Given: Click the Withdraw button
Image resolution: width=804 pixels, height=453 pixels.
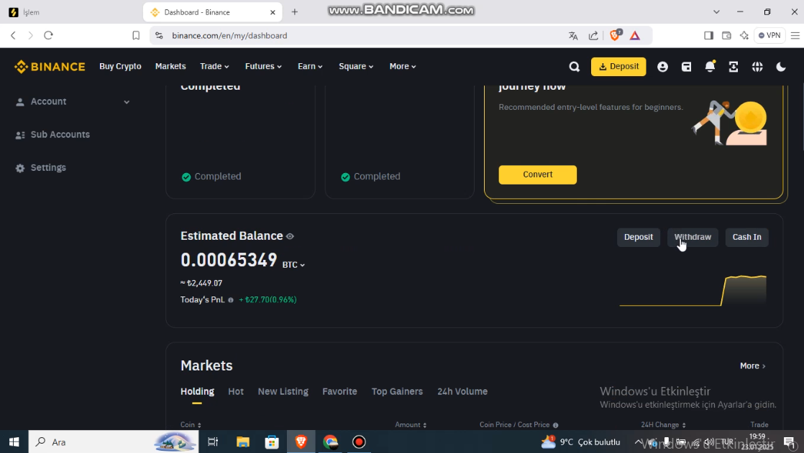Looking at the screenshot, I should click(693, 237).
